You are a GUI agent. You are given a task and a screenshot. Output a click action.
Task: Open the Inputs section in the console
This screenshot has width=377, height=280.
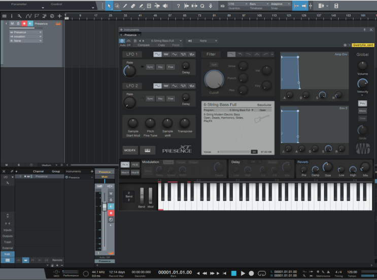point(7,230)
